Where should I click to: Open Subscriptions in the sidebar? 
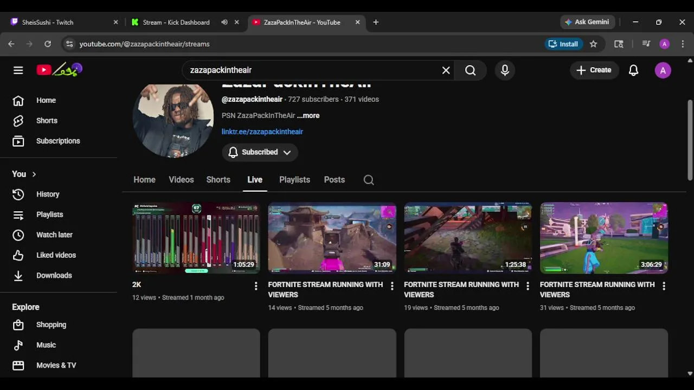pos(59,141)
